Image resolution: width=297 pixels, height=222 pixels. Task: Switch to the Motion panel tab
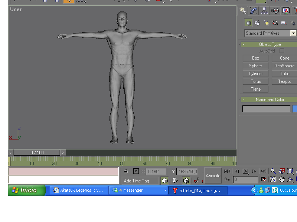(x=275, y=11)
